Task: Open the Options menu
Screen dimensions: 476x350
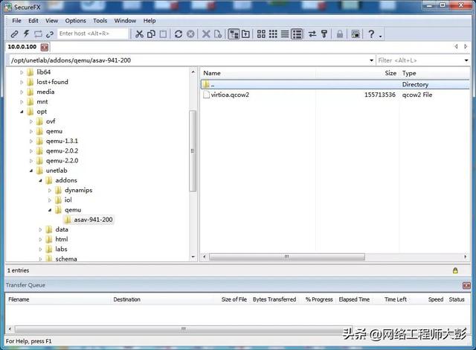Action: tap(76, 21)
